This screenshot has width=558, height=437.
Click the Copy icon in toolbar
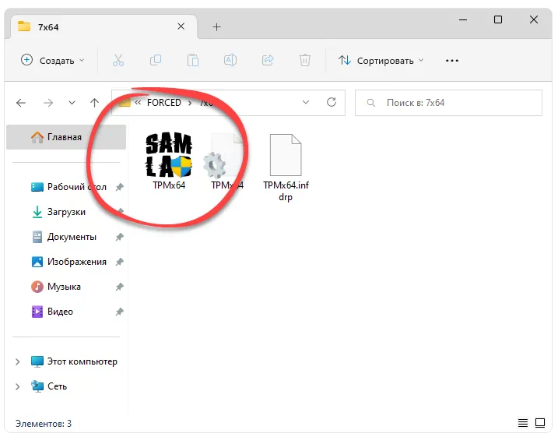(156, 60)
